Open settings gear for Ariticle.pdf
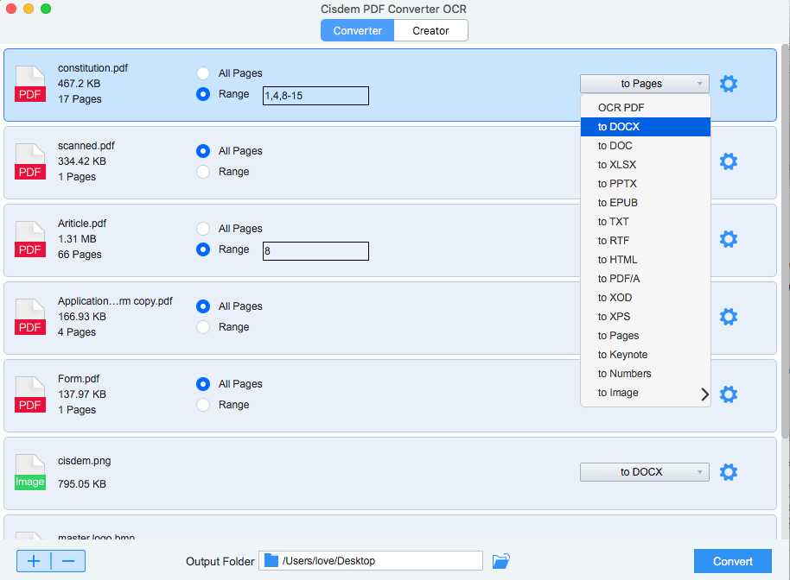790x580 pixels. click(x=729, y=239)
